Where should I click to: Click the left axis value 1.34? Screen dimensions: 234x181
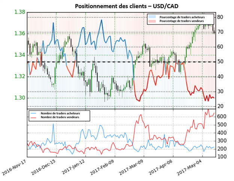(20, 55)
